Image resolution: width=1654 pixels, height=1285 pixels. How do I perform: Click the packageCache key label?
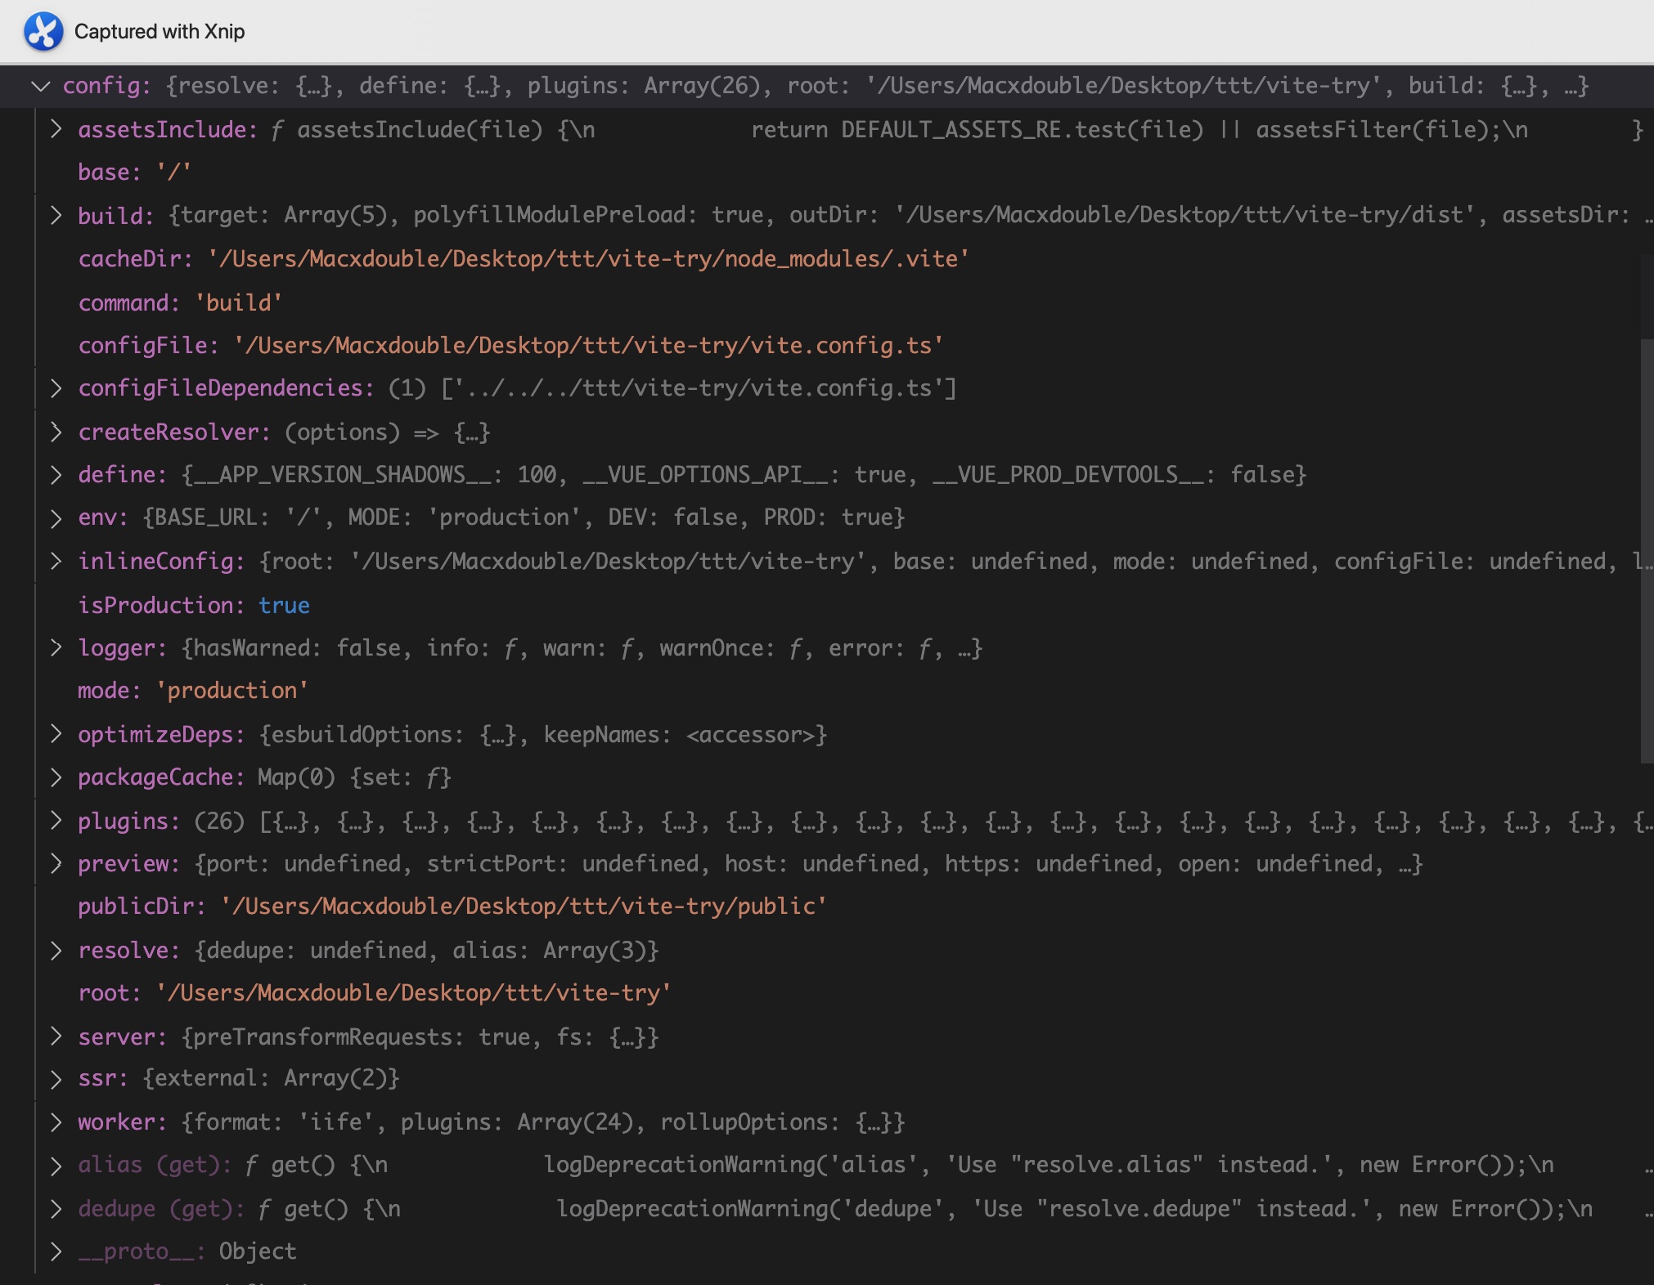click(x=161, y=777)
